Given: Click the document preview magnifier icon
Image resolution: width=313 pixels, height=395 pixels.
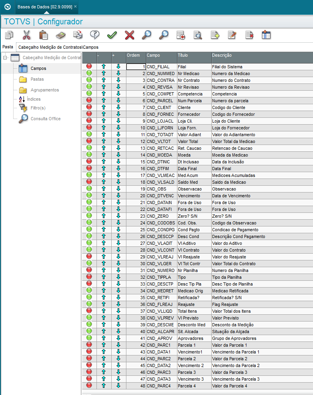Looking at the screenshot, I should [198, 35].
